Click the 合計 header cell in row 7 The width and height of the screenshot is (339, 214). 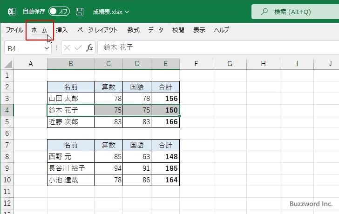165,145
